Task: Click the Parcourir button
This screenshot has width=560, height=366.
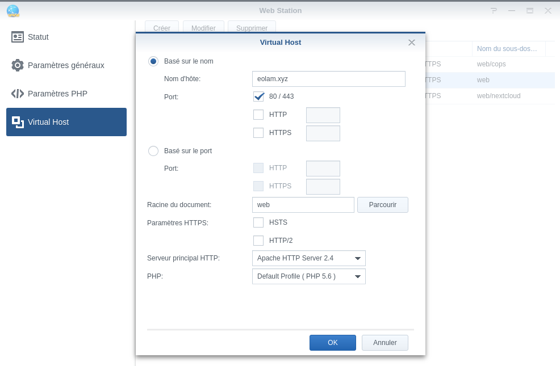Action: tap(382, 205)
